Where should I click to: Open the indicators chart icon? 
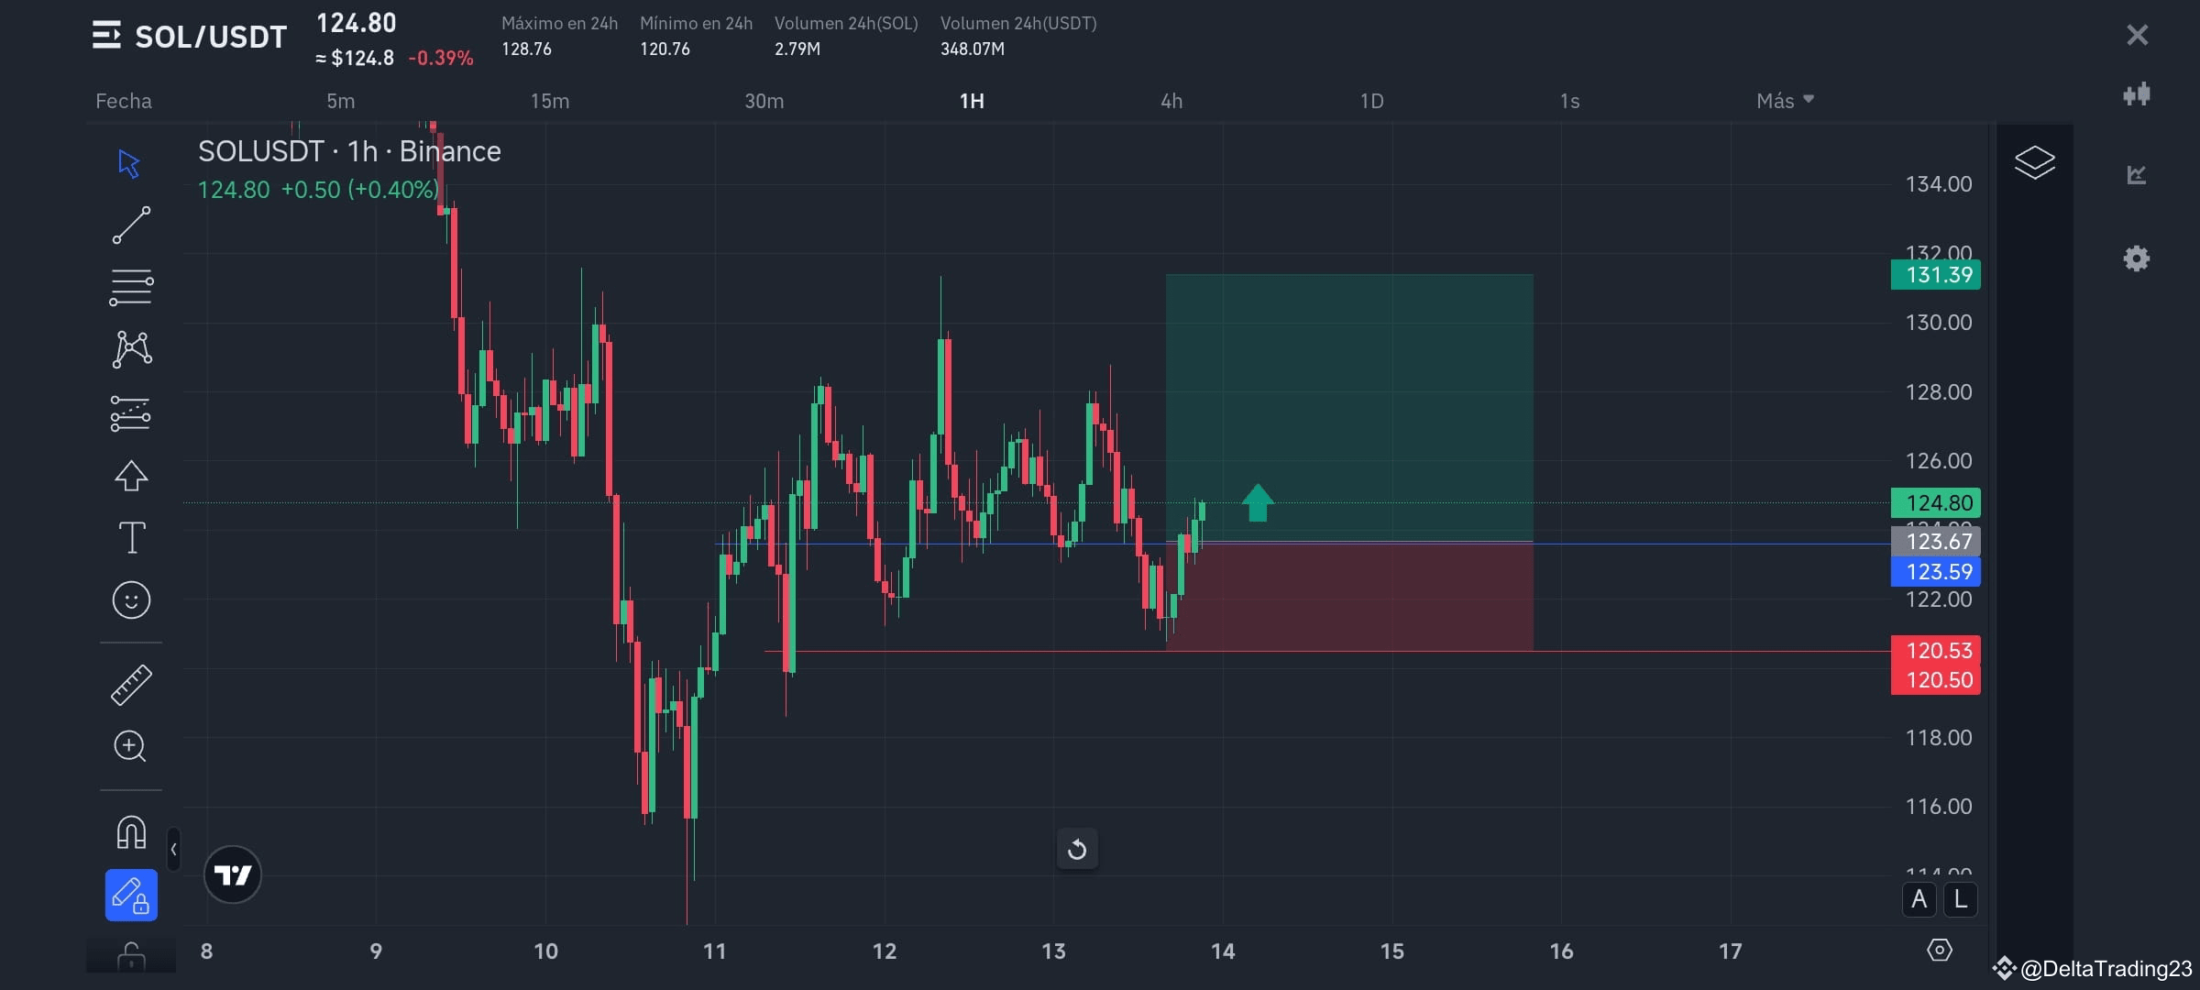click(2137, 174)
